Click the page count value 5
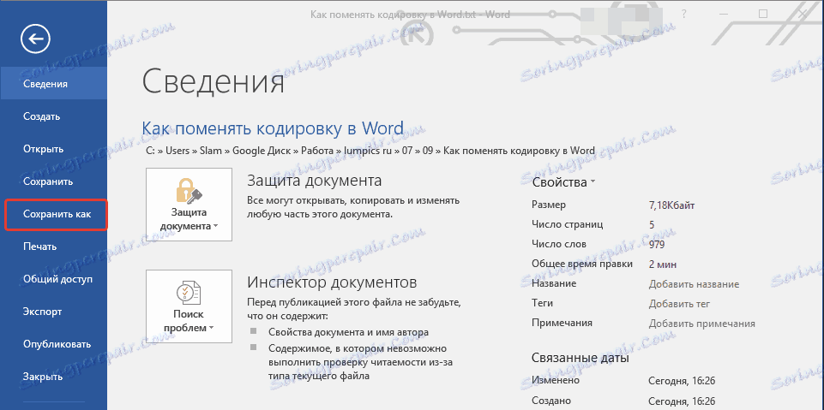Image resolution: width=824 pixels, height=410 pixels. click(x=652, y=225)
